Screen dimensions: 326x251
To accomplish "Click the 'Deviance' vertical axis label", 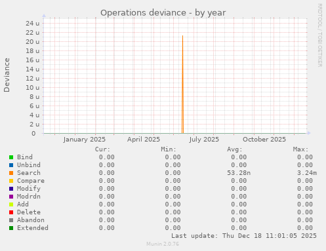I will 7,75.
